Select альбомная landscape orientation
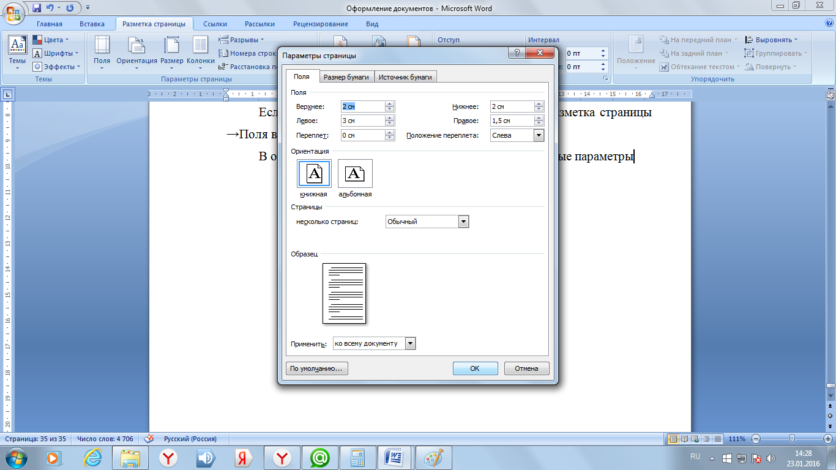 355,173
